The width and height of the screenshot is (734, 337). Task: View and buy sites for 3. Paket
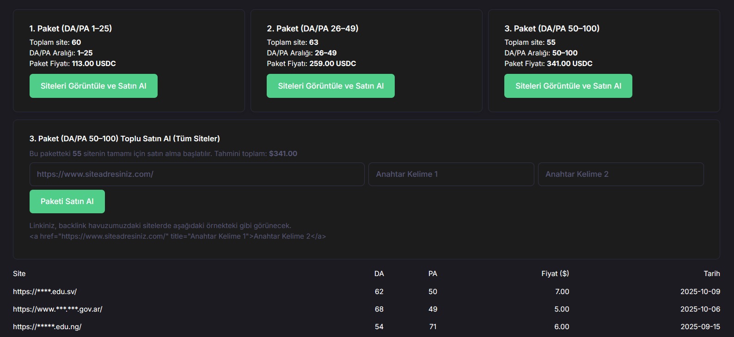(568, 86)
